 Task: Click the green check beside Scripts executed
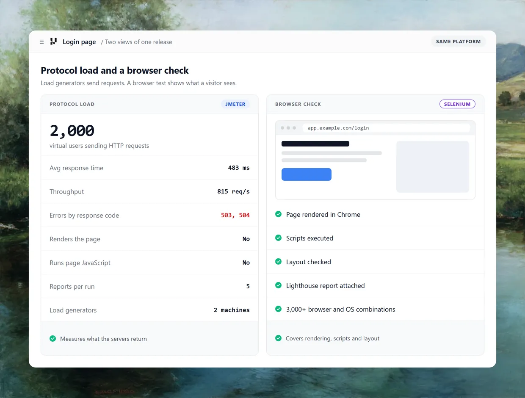[x=278, y=238]
